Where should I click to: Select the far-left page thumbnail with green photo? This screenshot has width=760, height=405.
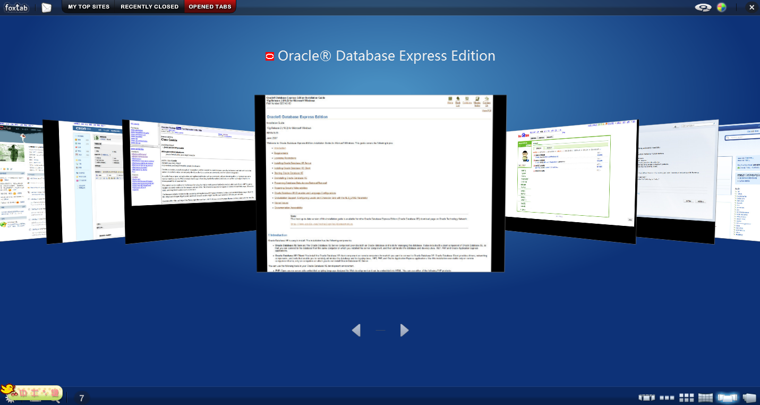(21, 181)
